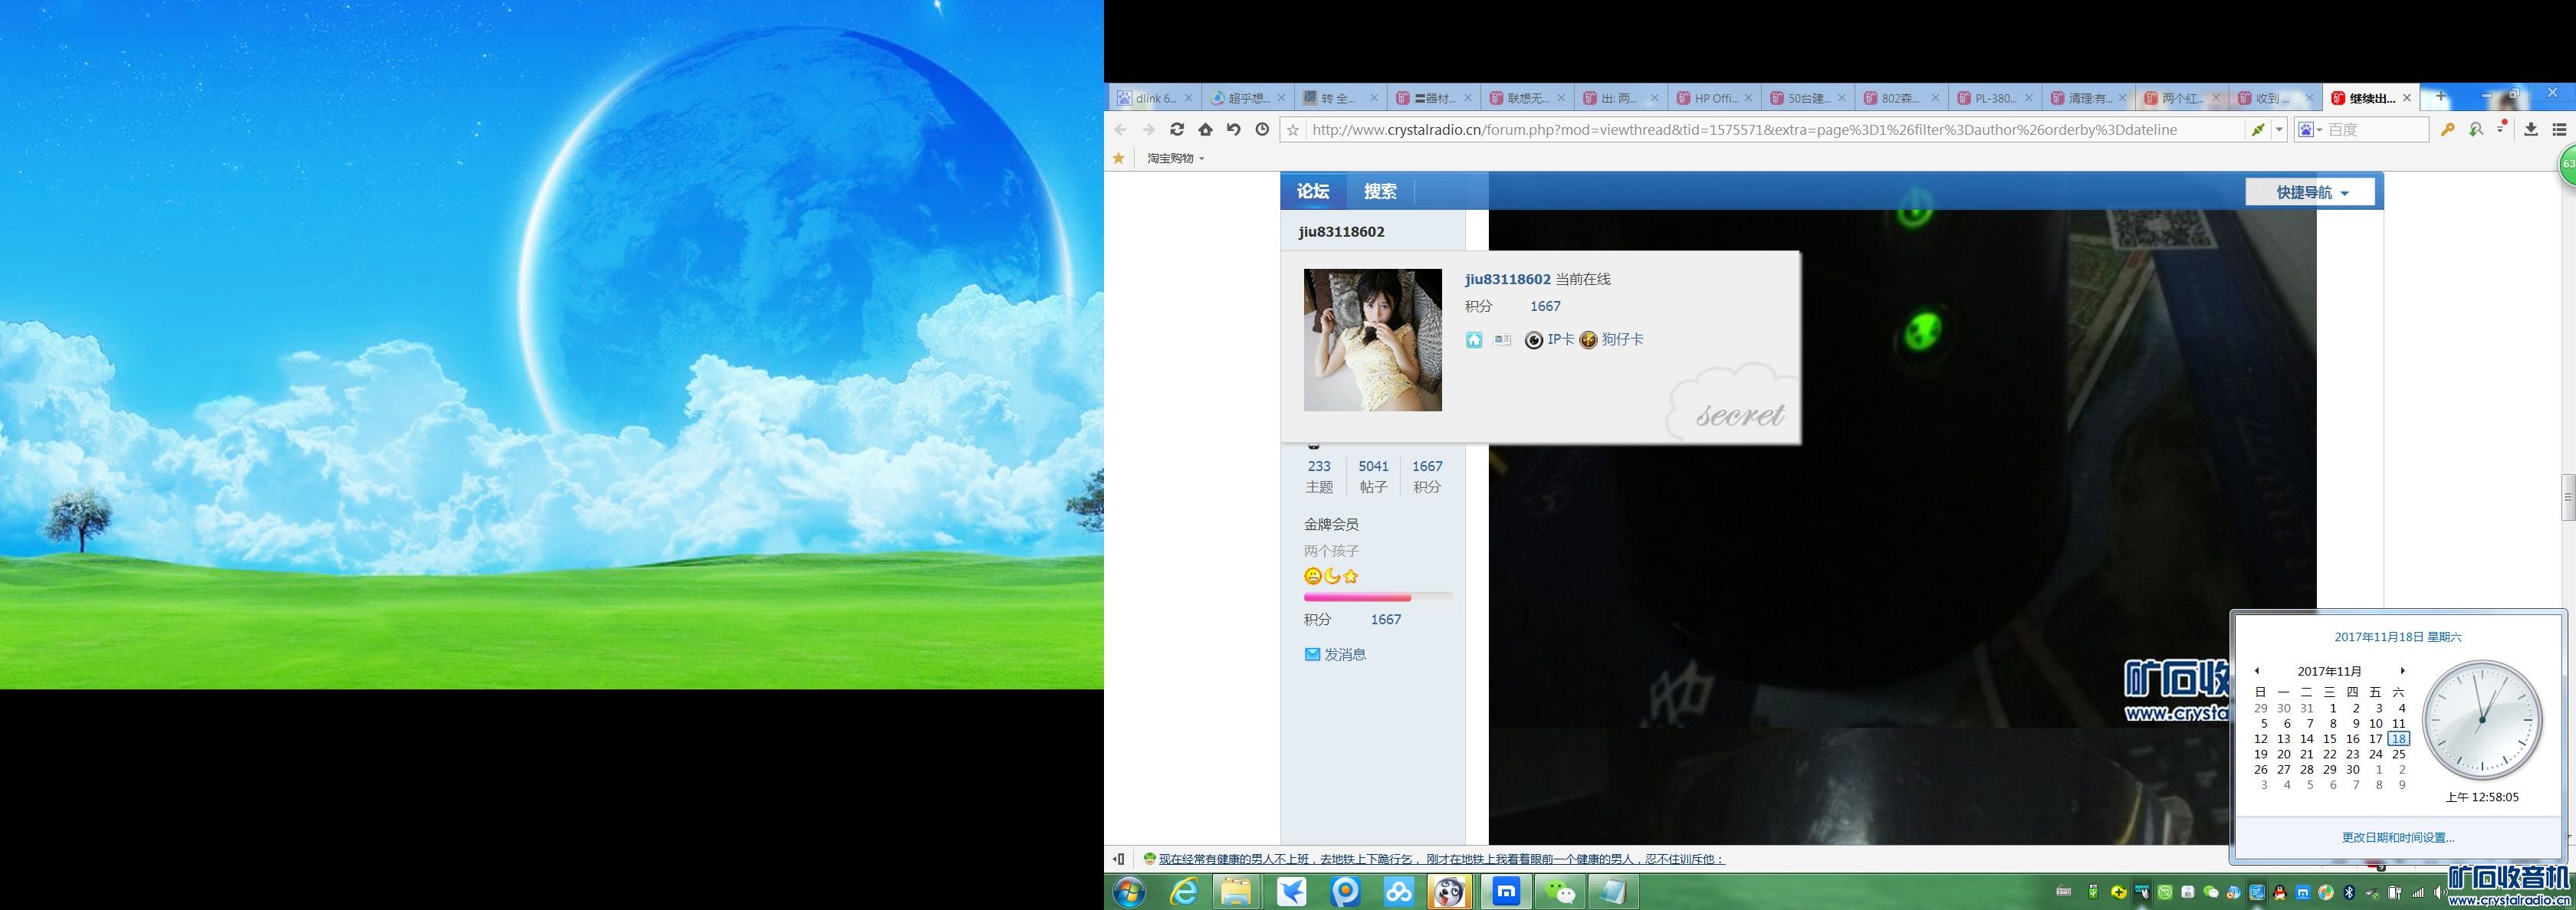Click the password key icon
The height and width of the screenshot is (910, 2576).
2447,130
